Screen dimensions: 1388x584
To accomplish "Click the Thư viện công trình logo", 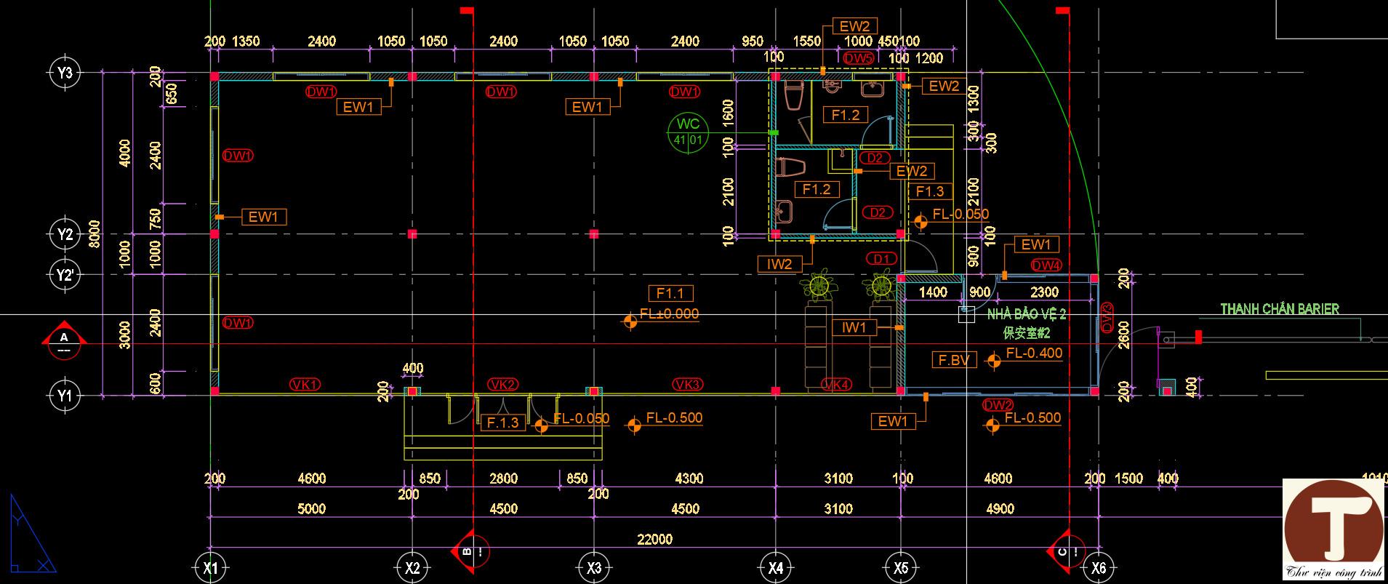I will point(1334,530).
